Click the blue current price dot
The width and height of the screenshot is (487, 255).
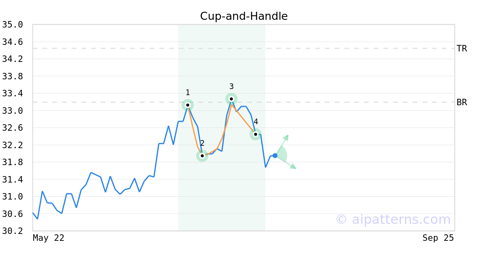click(275, 155)
